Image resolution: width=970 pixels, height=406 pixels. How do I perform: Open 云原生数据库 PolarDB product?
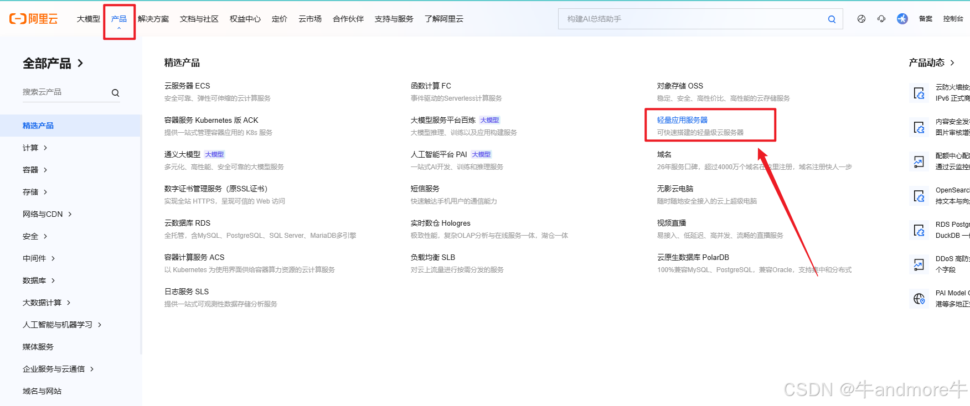tap(693, 257)
